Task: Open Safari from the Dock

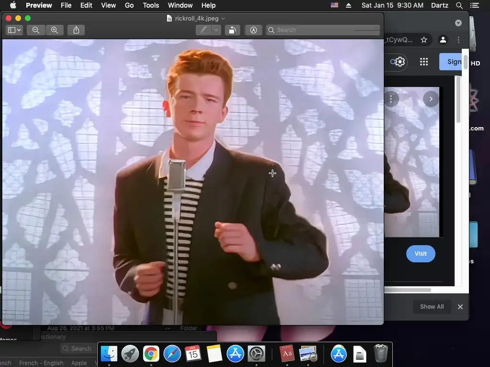Action: [x=172, y=354]
